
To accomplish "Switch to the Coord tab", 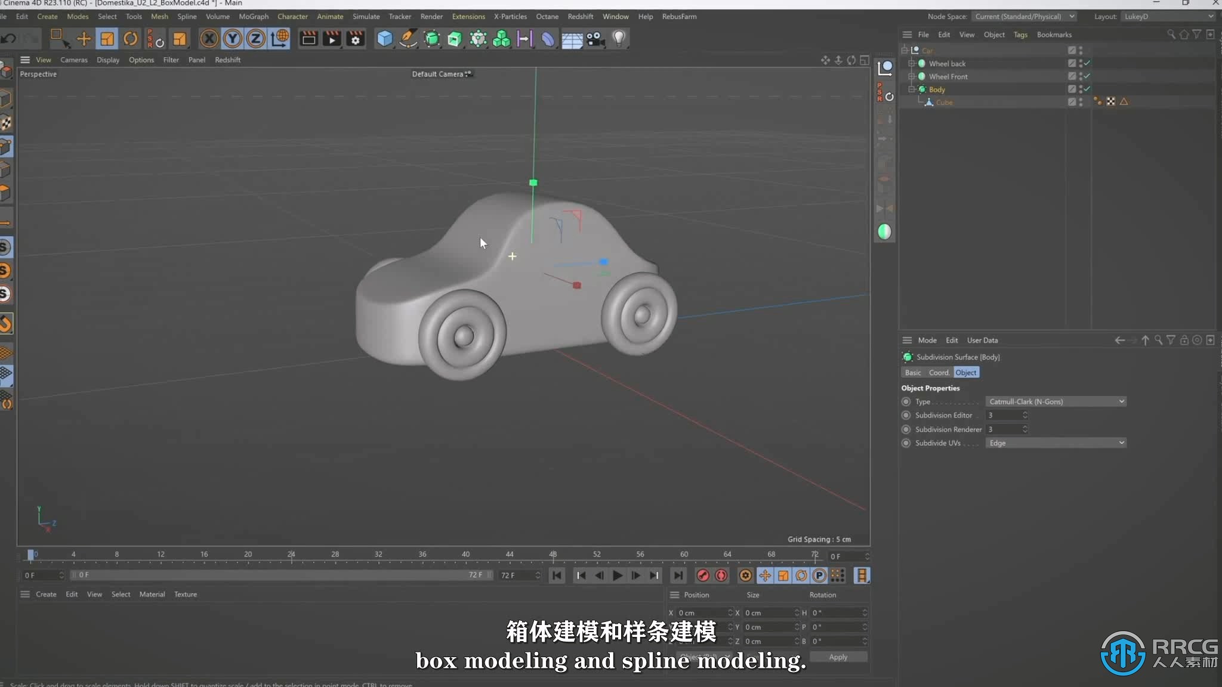I will point(939,372).
